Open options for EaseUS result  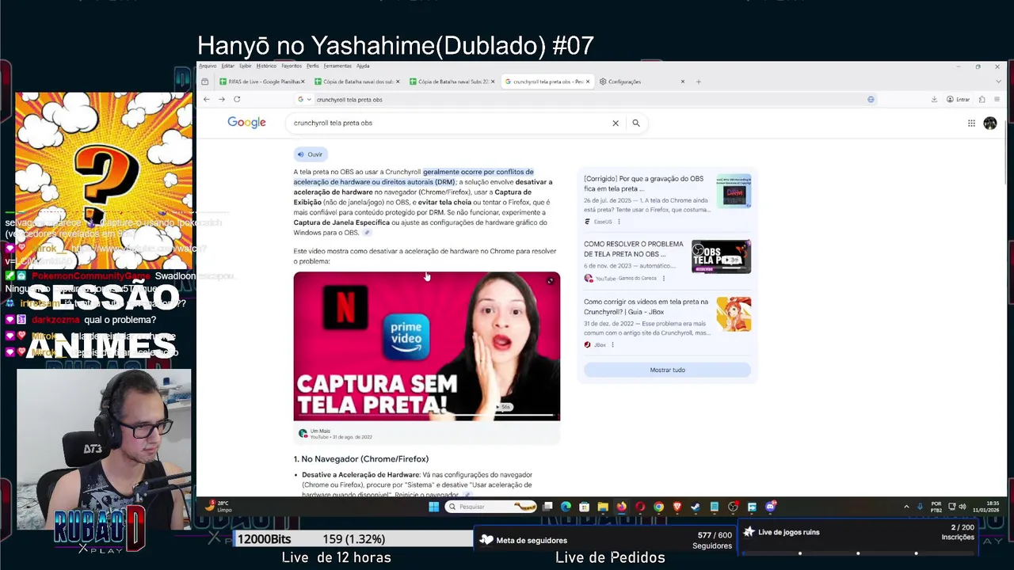click(x=619, y=222)
